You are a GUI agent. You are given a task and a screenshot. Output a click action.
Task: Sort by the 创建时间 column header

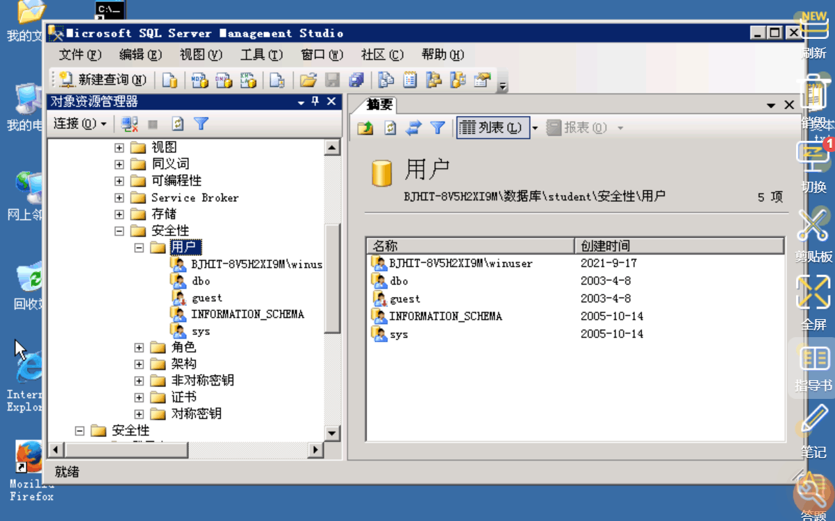point(679,246)
